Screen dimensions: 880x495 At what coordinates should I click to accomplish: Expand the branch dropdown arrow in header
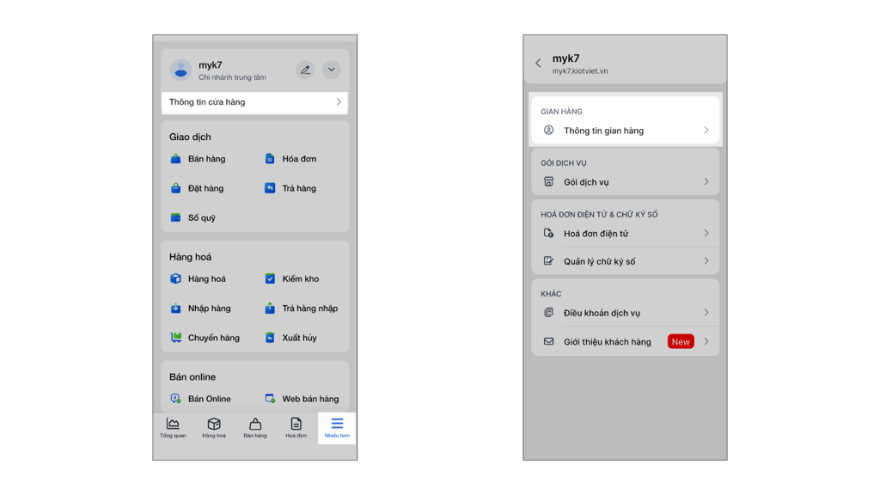[x=331, y=70]
